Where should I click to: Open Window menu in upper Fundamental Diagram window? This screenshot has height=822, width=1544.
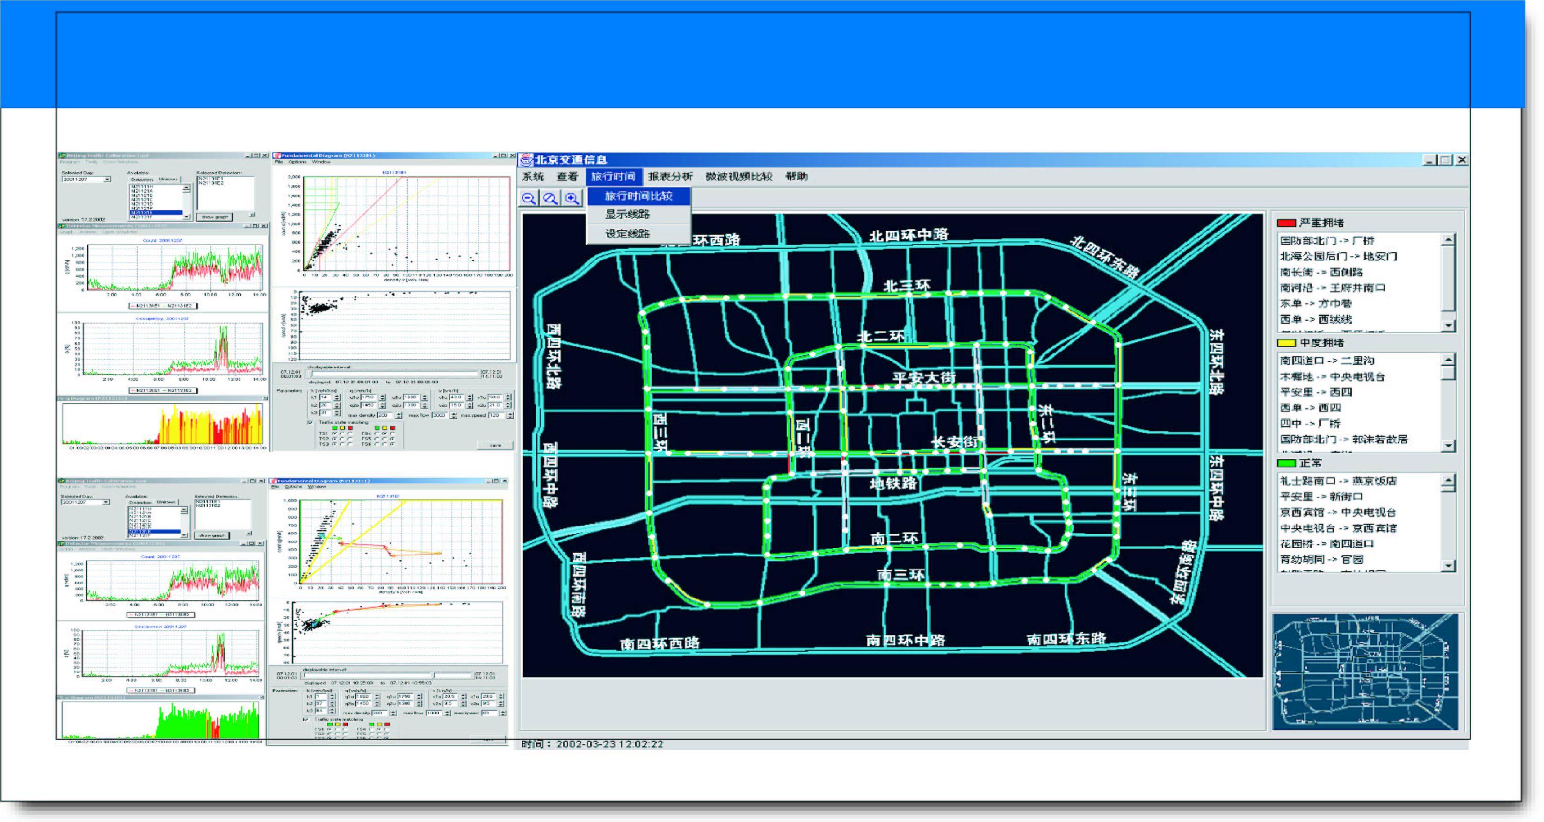tap(321, 162)
